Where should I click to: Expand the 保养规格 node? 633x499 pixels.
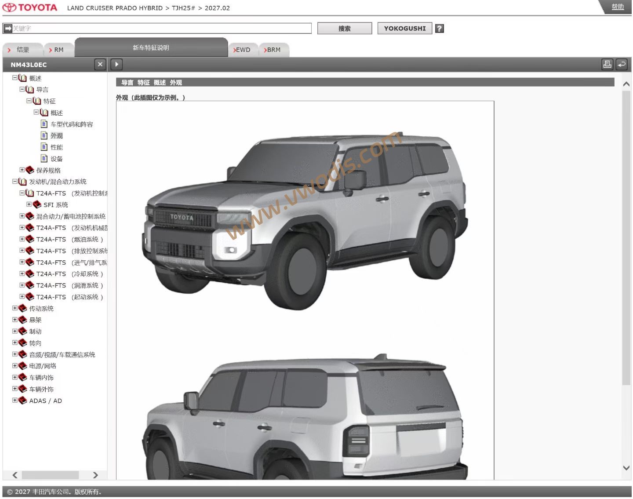click(22, 170)
